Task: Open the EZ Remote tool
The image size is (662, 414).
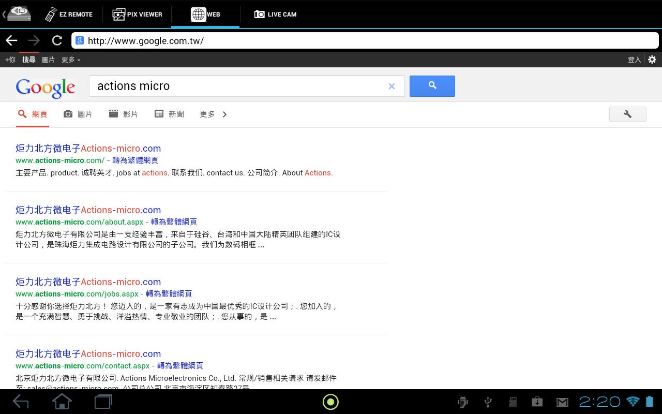Action: tap(68, 14)
